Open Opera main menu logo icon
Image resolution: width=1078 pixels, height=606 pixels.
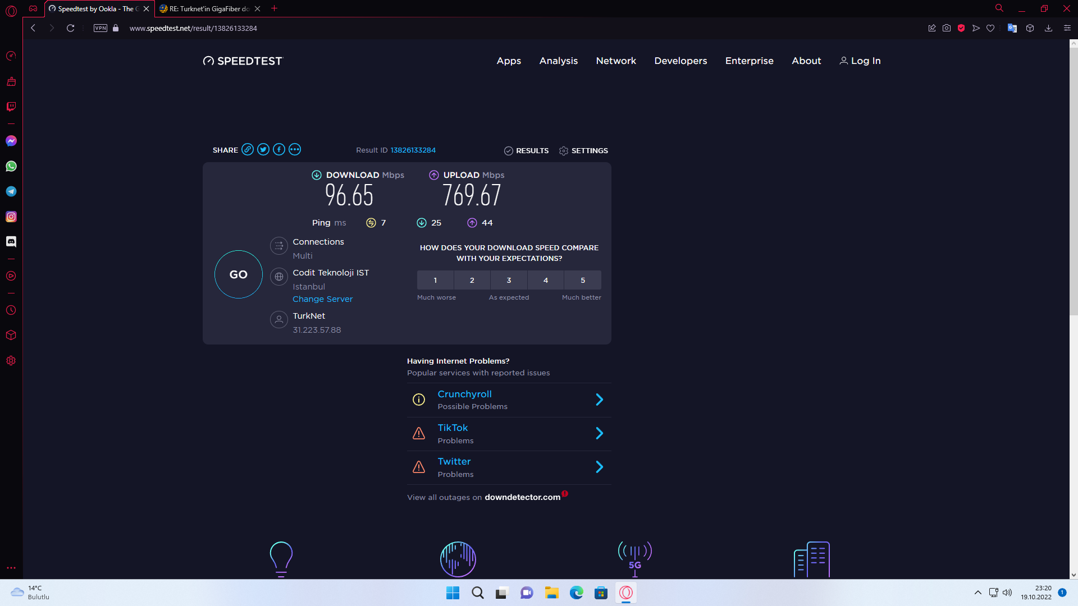coord(11,10)
